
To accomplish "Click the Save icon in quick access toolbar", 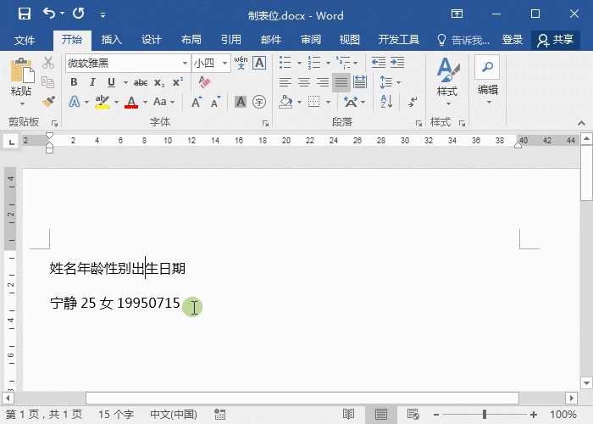I will [x=25, y=14].
